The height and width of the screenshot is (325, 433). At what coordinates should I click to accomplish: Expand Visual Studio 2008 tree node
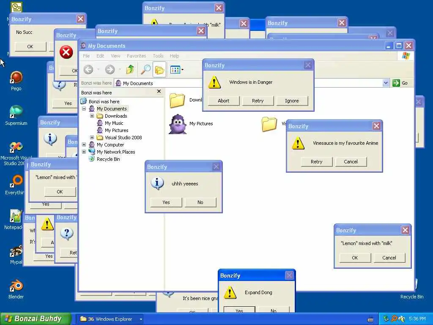(x=92, y=138)
